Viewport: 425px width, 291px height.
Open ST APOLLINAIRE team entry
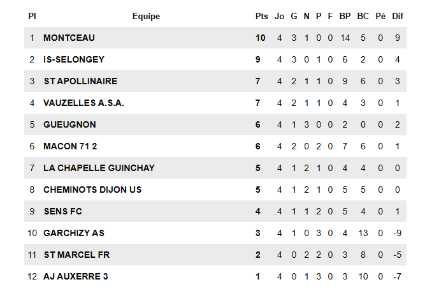pyautogui.click(x=80, y=81)
